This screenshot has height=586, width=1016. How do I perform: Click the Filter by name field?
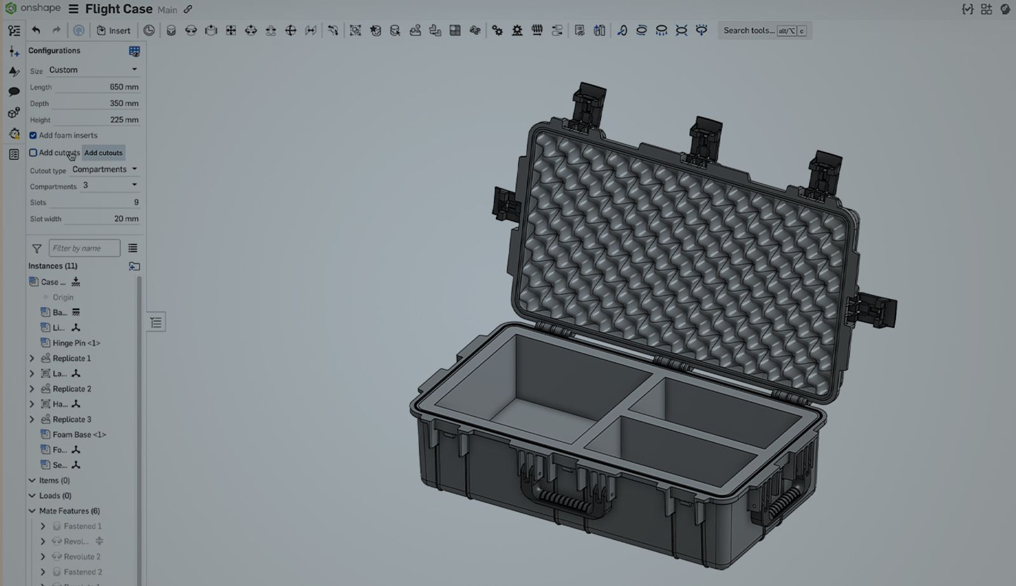84,248
